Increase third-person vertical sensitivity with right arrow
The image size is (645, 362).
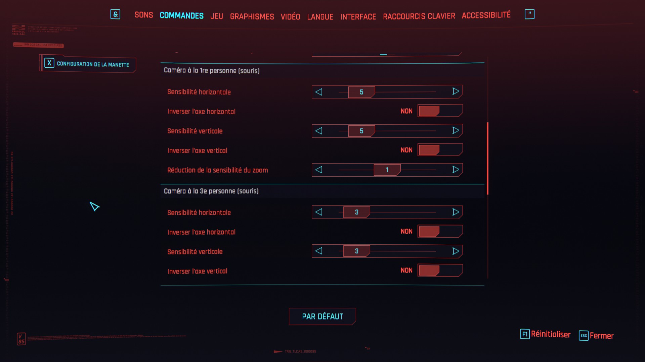(456, 251)
